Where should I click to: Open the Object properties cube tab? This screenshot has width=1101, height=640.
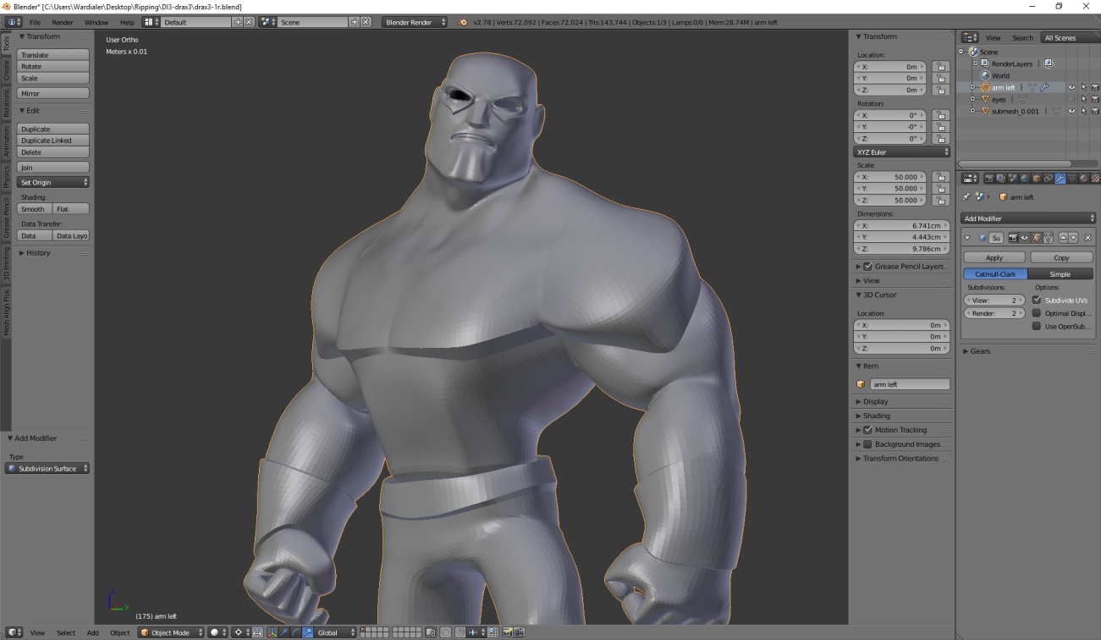coord(1037,179)
